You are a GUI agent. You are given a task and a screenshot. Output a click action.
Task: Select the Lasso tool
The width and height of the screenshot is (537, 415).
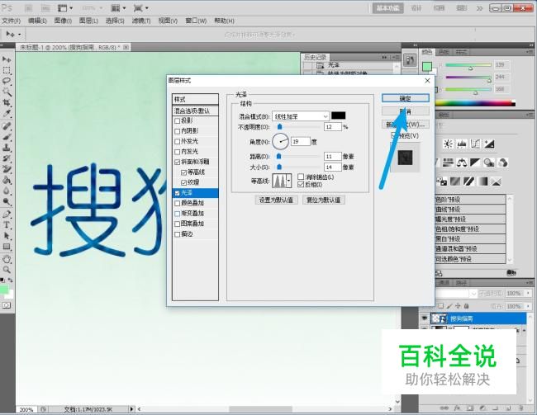coord(7,81)
